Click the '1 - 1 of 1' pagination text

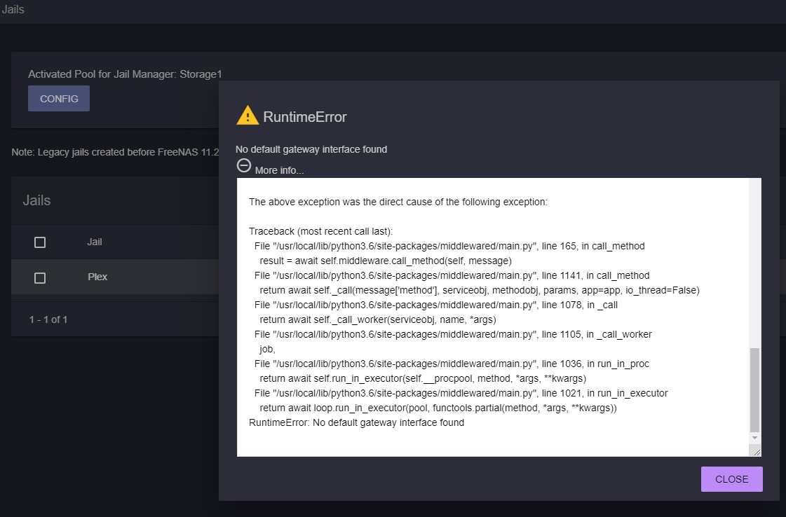coord(48,319)
